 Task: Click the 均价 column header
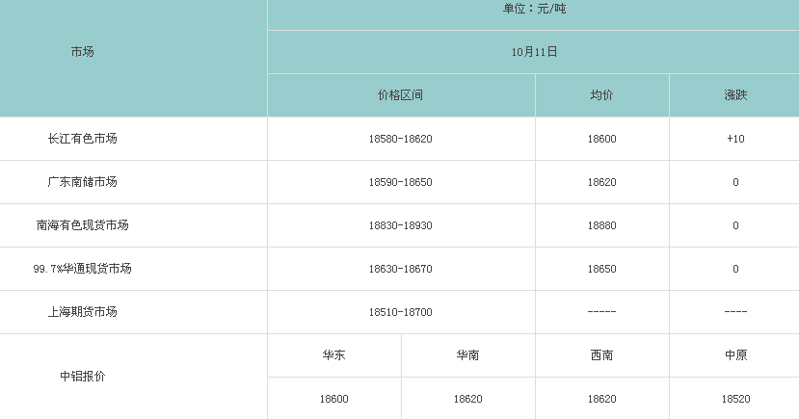tap(601, 95)
